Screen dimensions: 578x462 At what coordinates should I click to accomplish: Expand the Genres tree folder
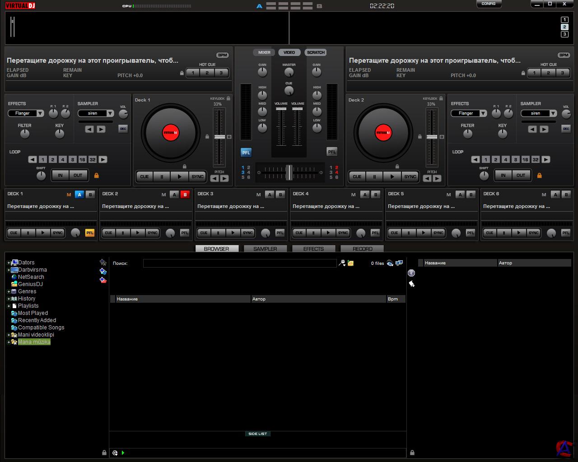coord(9,291)
